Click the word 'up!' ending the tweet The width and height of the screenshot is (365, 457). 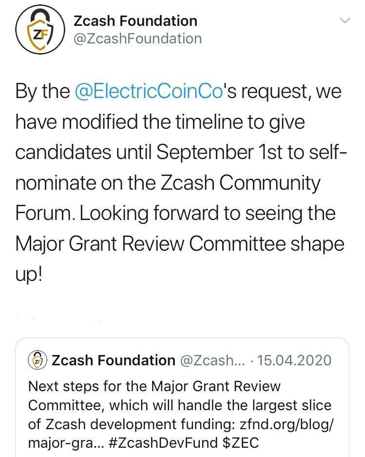pyautogui.click(x=29, y=275)
